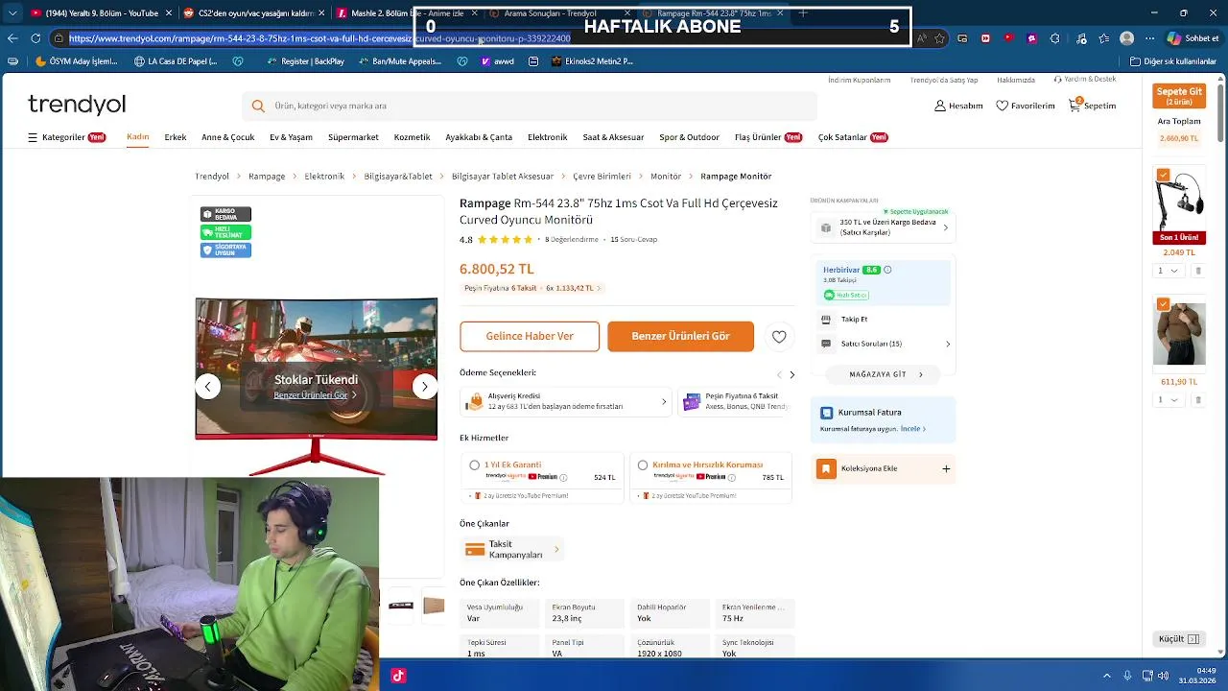This screenshot has height=691, width=1228.
Task: Expand 350 TL Kargo Bedava campaign
Action: 884,227
